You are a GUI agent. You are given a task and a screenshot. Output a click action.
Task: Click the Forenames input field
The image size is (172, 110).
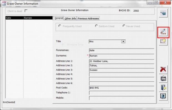click(x=121, y=50)
